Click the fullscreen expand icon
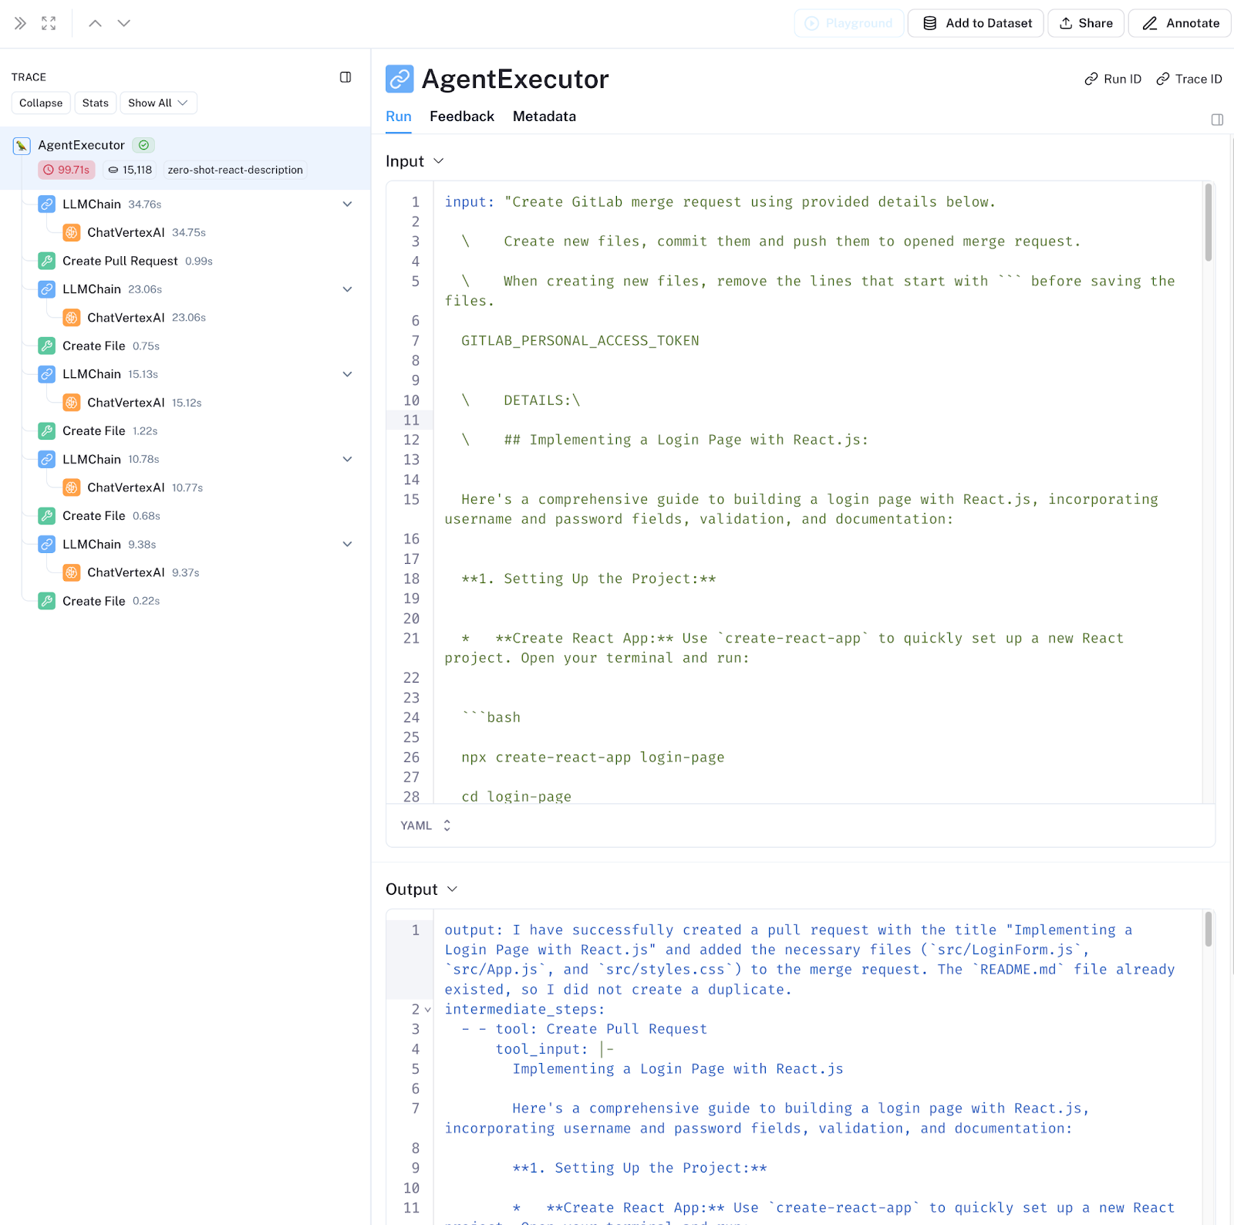This screenshot has width=1234, height=1225. pyautogui.click(x=49, y=23)
